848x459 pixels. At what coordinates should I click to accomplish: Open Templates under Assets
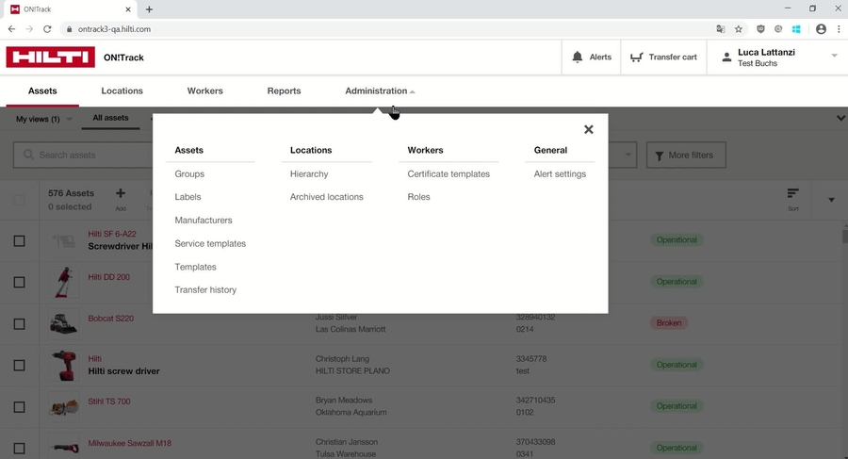coord(195,267)
